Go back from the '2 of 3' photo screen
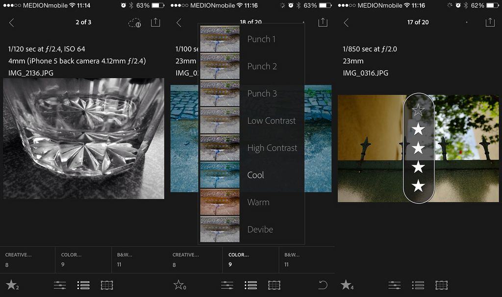Viewport: 502px width, 297px height. point(12,23)
